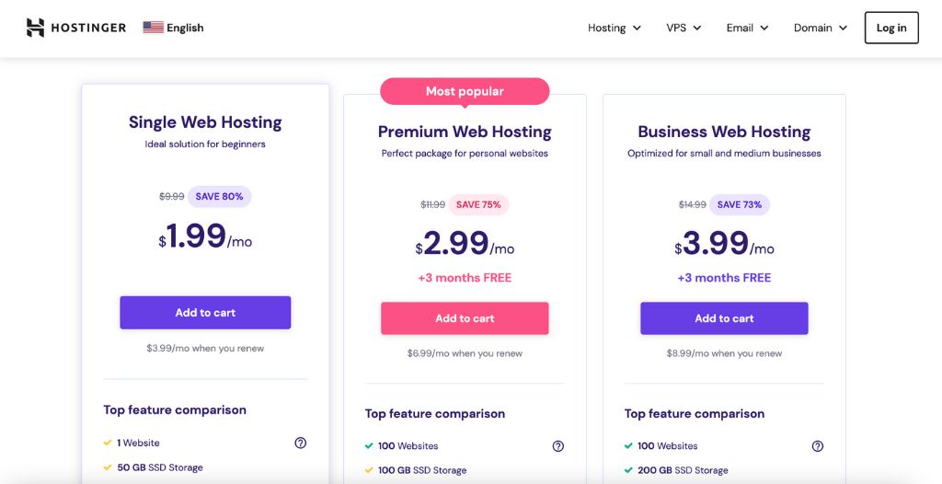942x484 pixels.
Task: Expand the Hosting dropdown menu
Action: pos(615,28)
